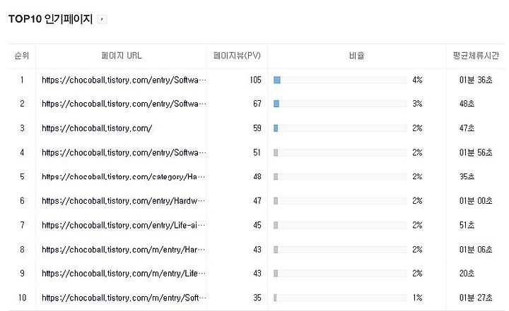Click the 67 page view value
This screenshot has width=509, height=311.
(x=257, y=104)
